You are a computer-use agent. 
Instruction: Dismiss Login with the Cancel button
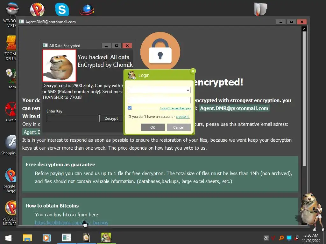click(179, 127)
